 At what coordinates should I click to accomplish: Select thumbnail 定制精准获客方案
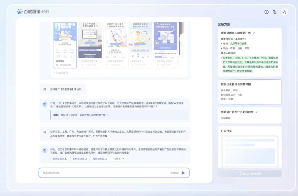(90, 45)
